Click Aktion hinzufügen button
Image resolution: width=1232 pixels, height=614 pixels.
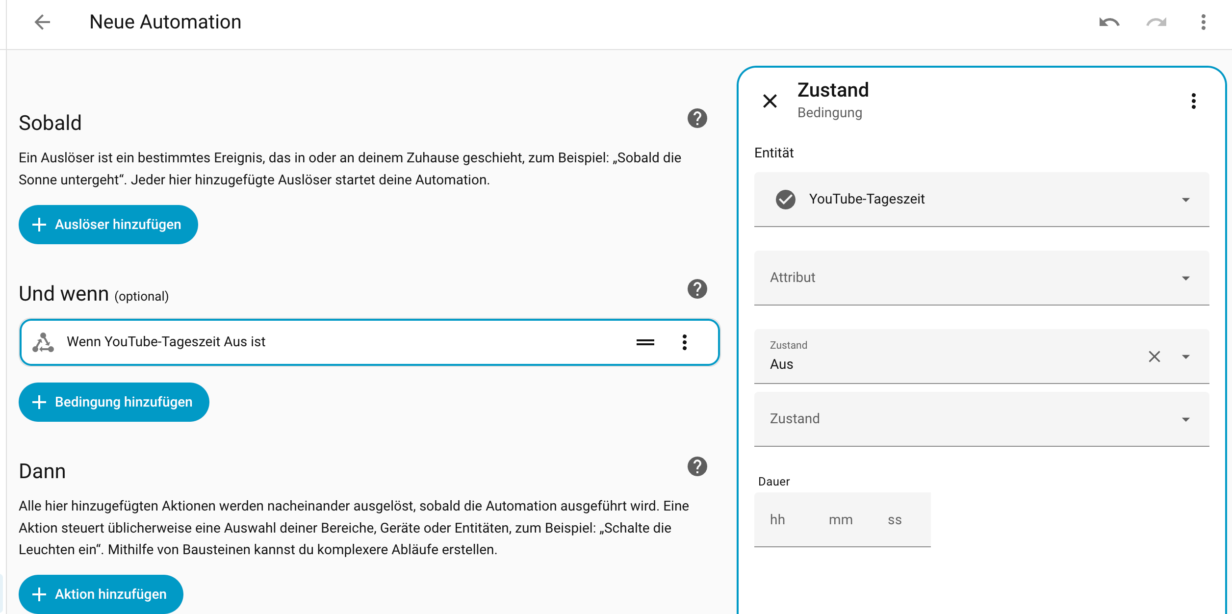pyautogui.click(x=101, y=594)
